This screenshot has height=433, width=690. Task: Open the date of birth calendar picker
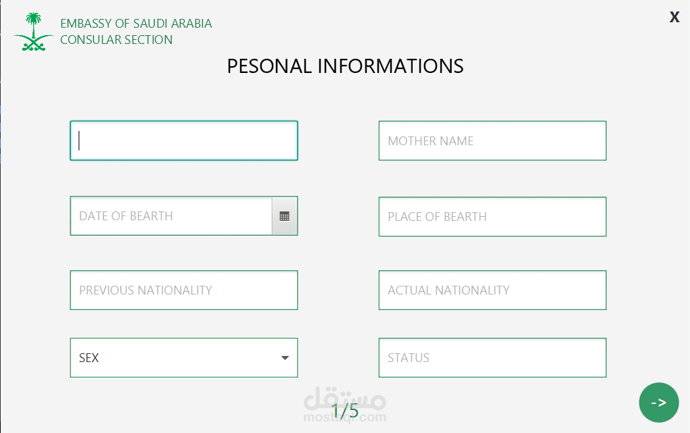pyautogui.click(x=284, y=216)
